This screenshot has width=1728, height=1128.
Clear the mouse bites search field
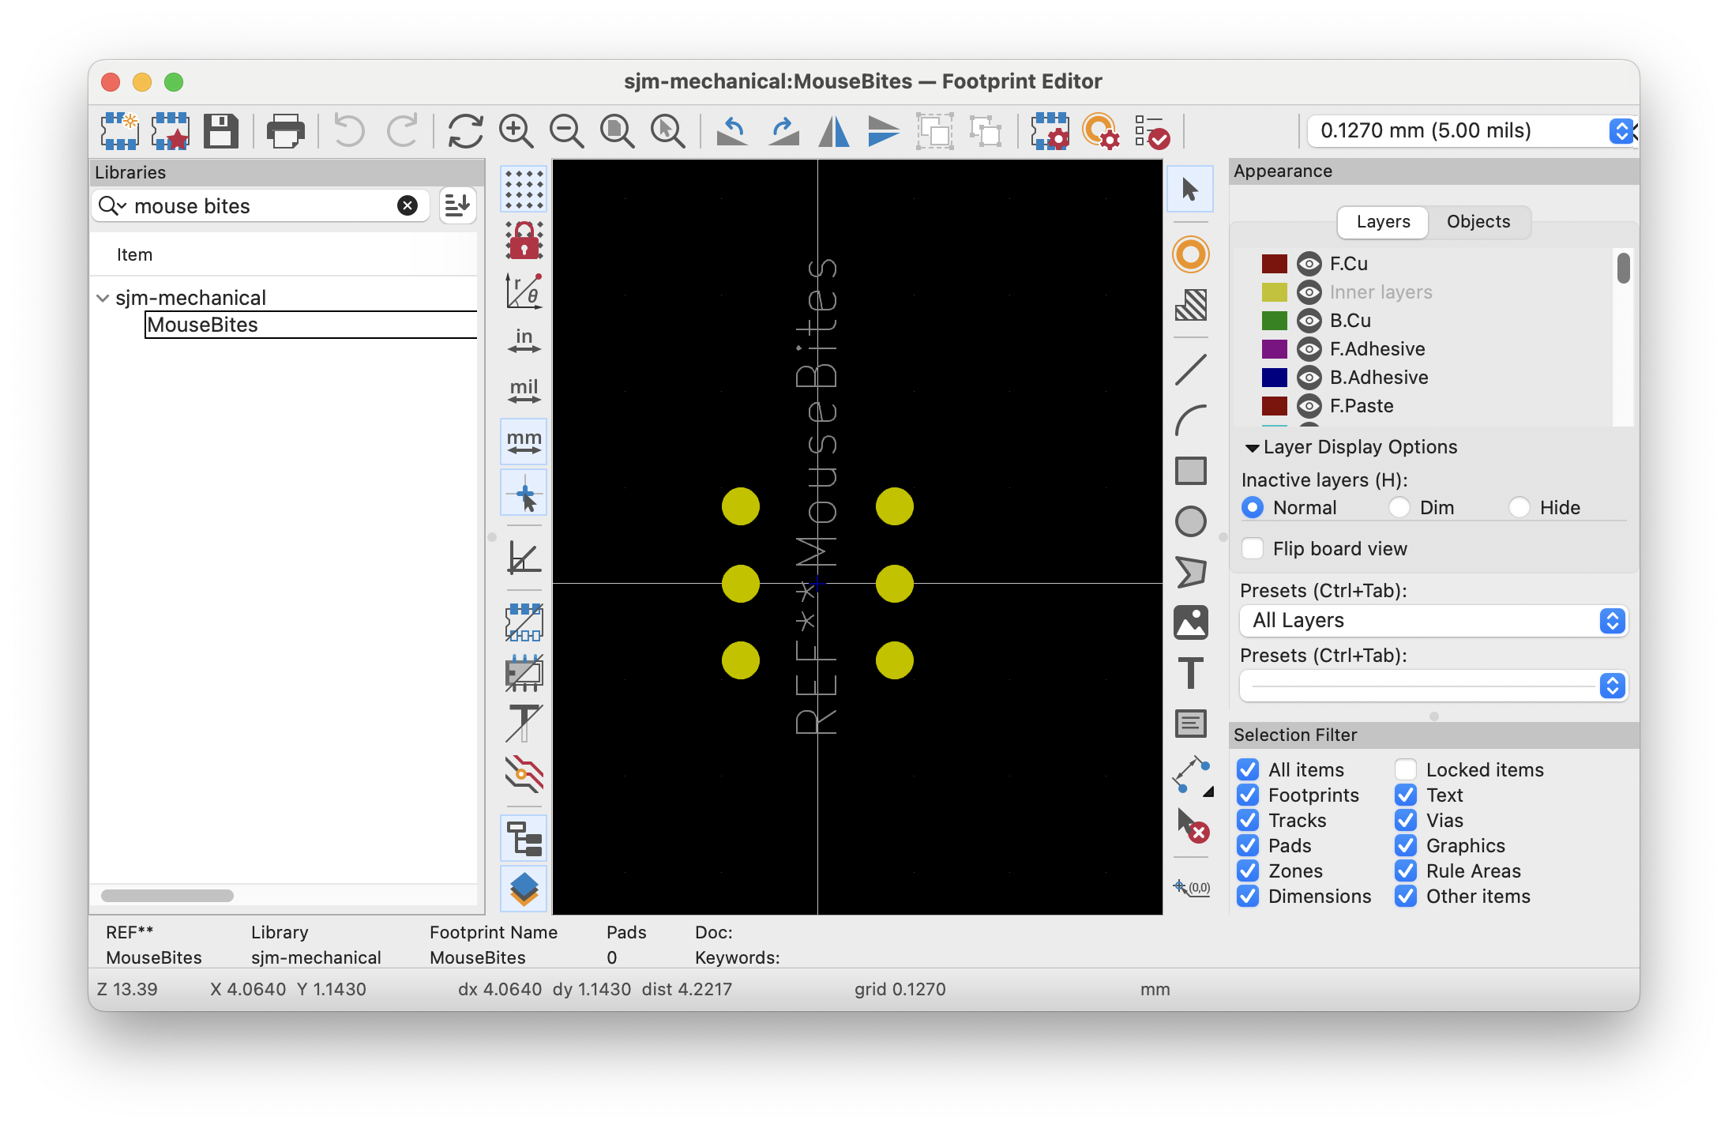point(407,206)
